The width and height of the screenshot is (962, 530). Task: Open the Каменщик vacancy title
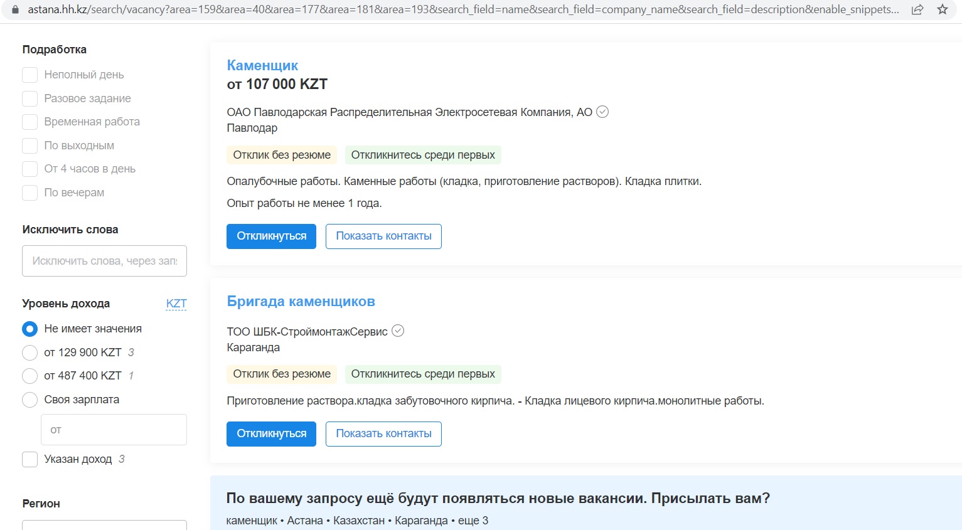tap(262, 65)
